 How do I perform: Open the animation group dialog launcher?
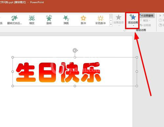[x=124, y=31]
